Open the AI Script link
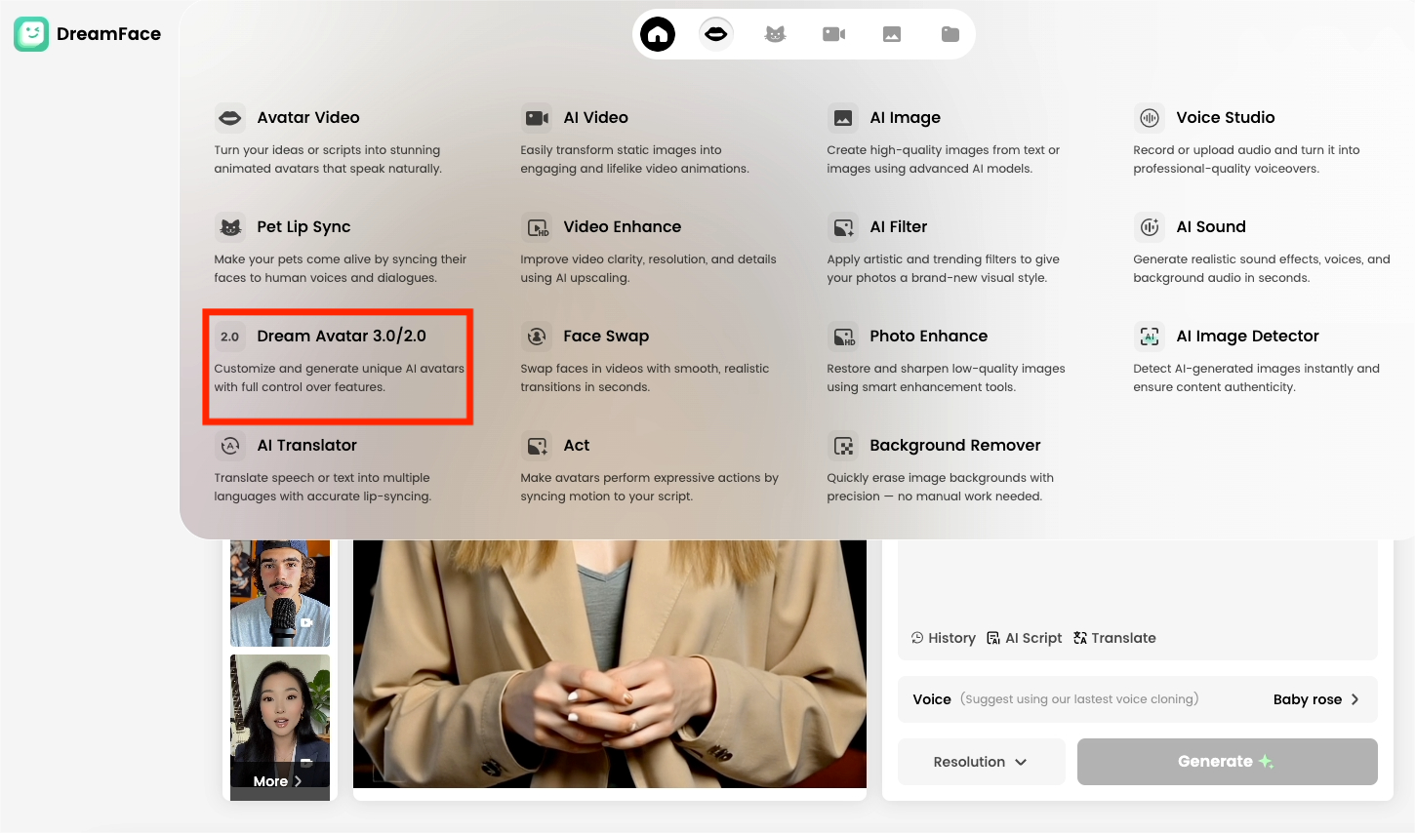This screenshot has width=1415, height=833. coord(1025,638)
